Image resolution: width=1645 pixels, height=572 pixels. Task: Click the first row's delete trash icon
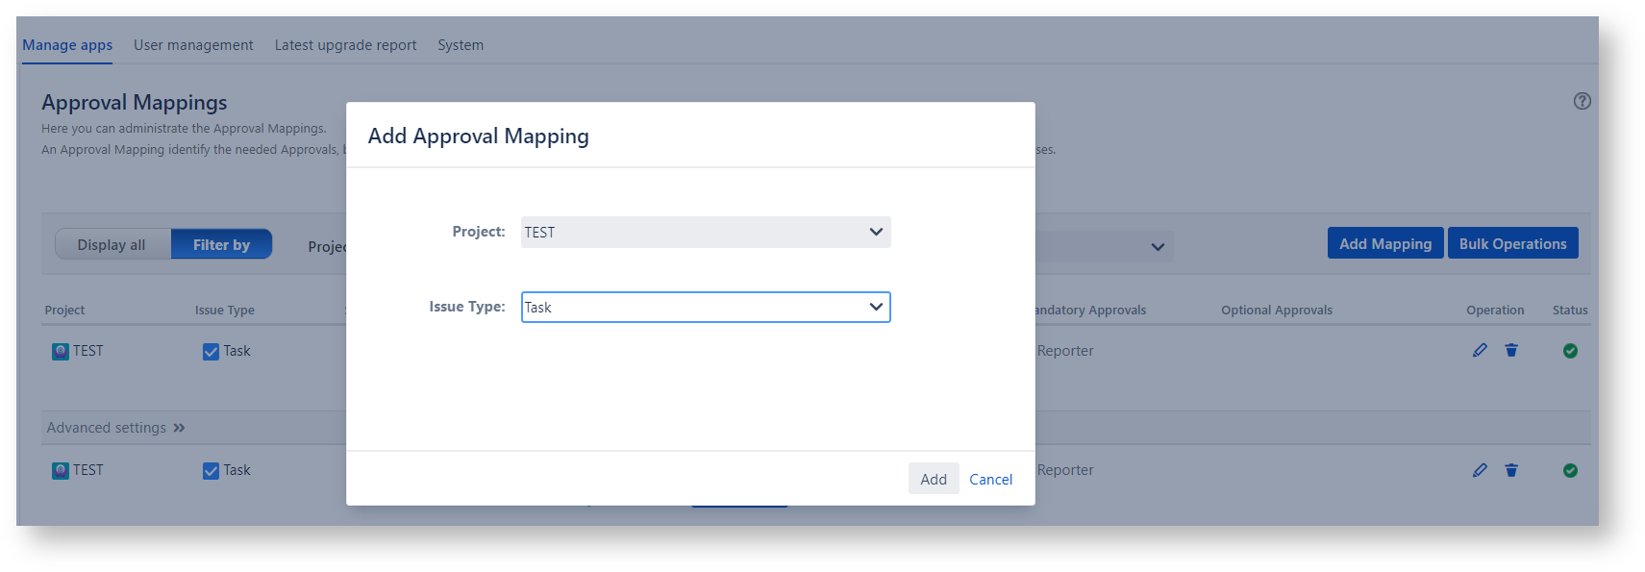[x=1511, y=351]
